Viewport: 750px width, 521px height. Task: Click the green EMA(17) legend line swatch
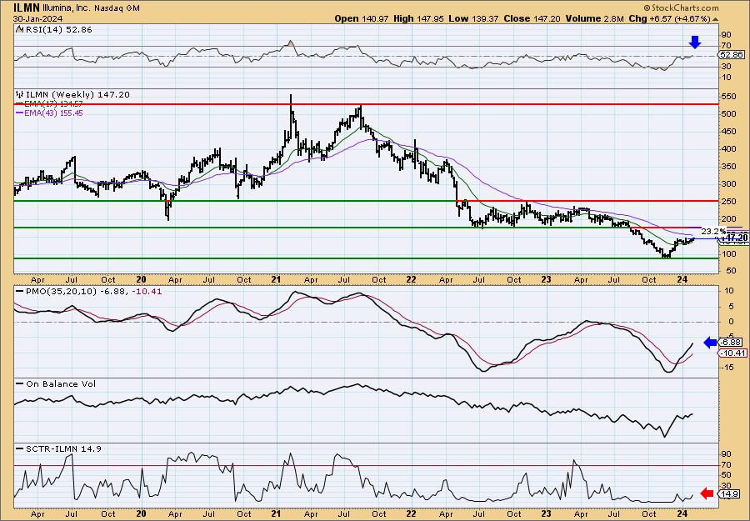pyautogui.click(x=20, y=104)
